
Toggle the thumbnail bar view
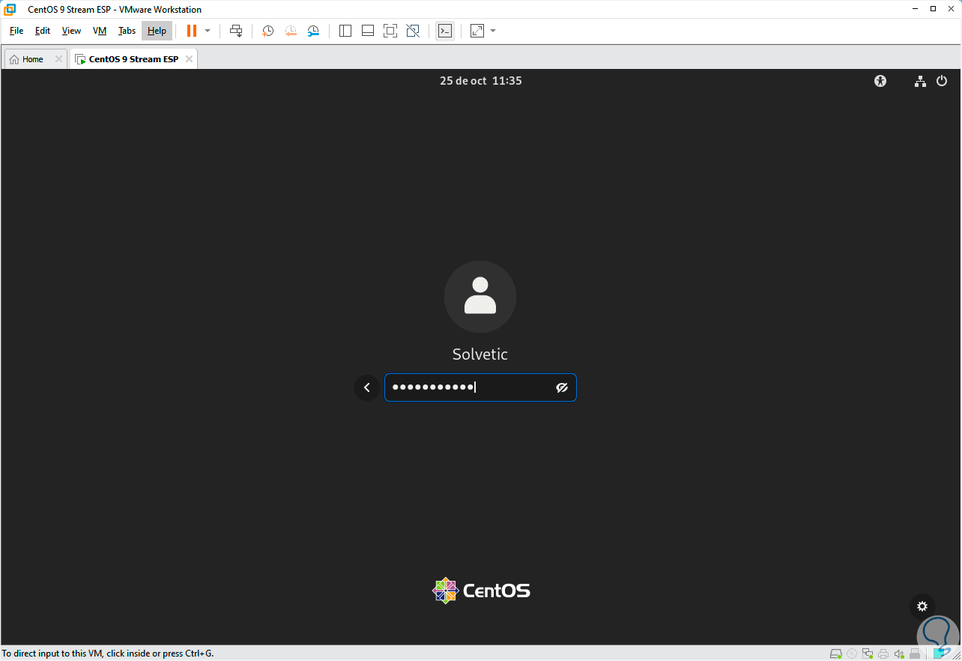point(368,31)
